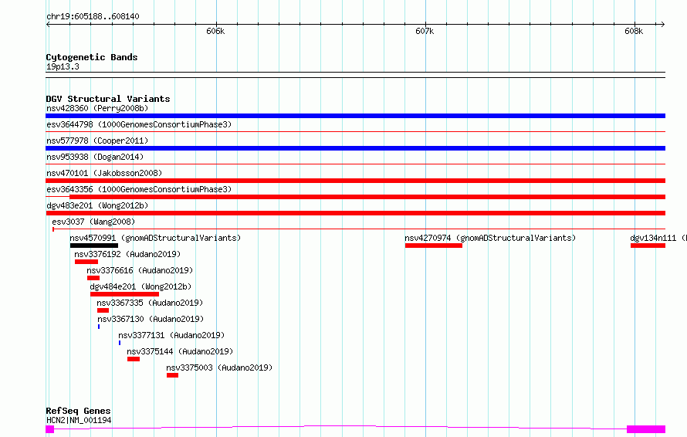Image resolution: width=687 pixels, height=437 pixels.
Task: Select the nsv3375144 (Audano2019) red bar
Action: [134, 359]
